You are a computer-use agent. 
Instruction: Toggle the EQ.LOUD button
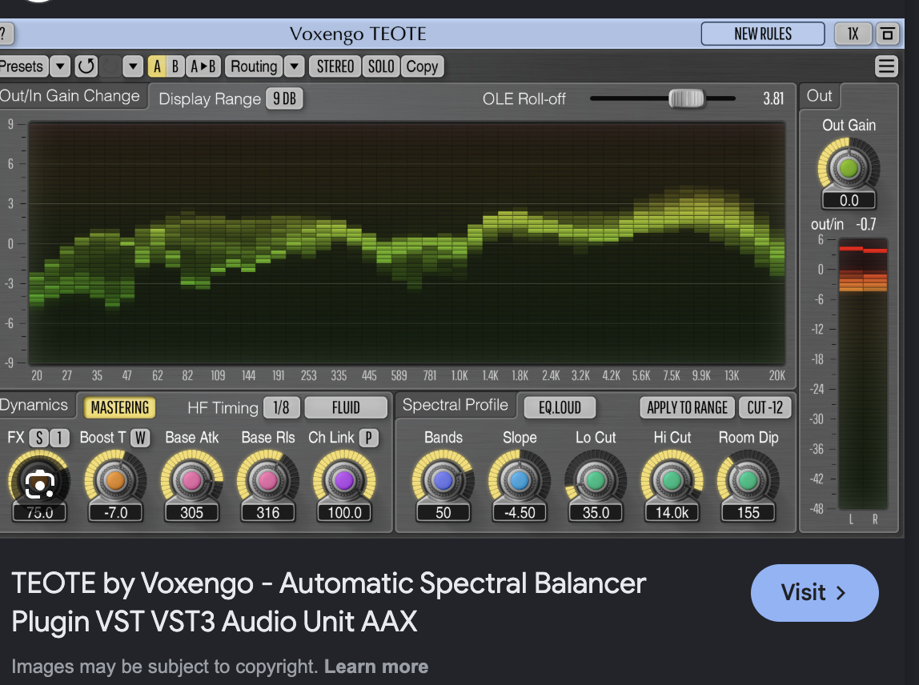[x=560, y=407]
